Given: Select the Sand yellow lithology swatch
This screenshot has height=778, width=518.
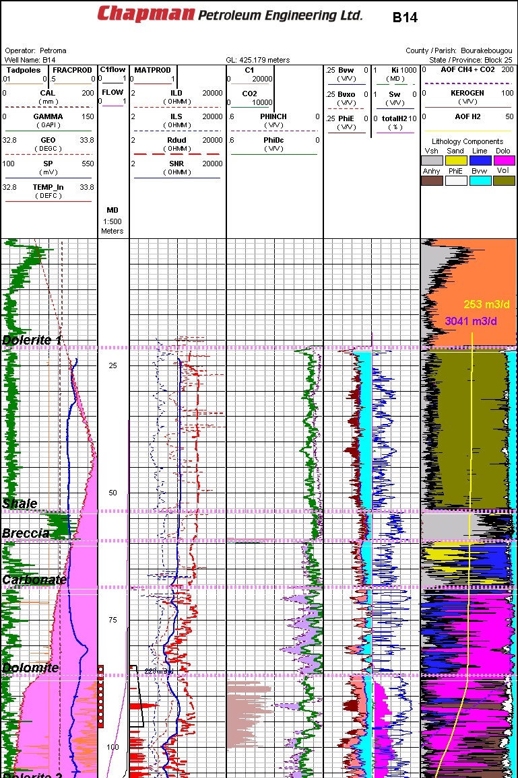Looking at the screenshot, I should click(x=455, y=161).
